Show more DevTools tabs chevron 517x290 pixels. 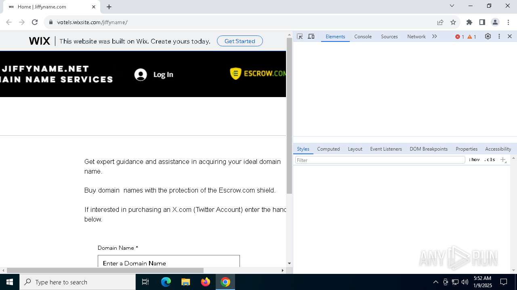pyautogui.click(x=435, y=36)
